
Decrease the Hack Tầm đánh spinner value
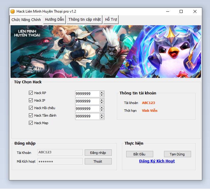coord(102,118)
